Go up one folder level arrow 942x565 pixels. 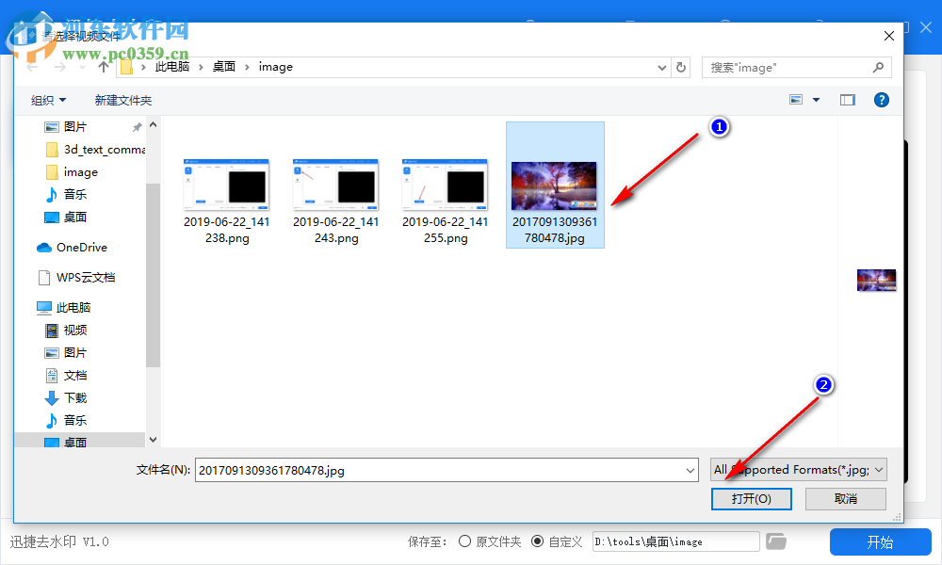(x=104, y=67)
